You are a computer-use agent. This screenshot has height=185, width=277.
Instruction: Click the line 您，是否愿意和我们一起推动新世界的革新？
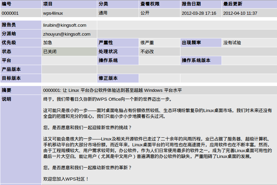pyautogui.click(x=88, y=168)
